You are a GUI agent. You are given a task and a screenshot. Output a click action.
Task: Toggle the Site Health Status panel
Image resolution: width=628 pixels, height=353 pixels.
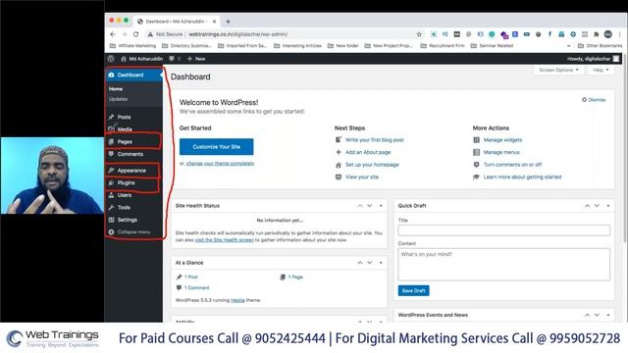(381, 206)
